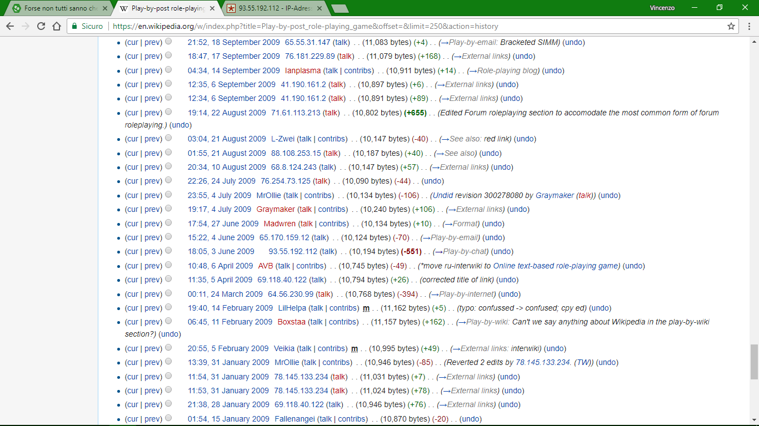Close the Play-by-post role-playing tab
This screenshot has width=759, height=426.
212,8
